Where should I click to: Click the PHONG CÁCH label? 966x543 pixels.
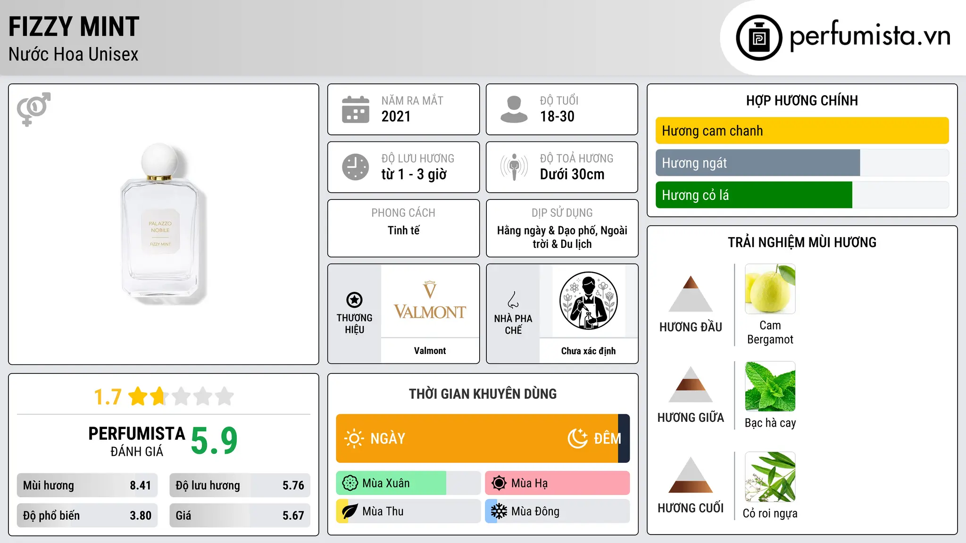tap(403, 213)
